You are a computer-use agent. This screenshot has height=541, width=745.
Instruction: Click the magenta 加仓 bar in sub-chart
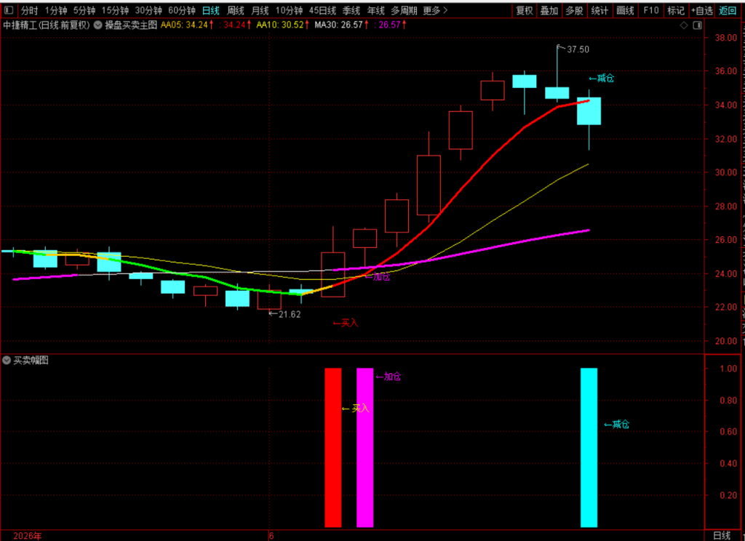point(365,447)
